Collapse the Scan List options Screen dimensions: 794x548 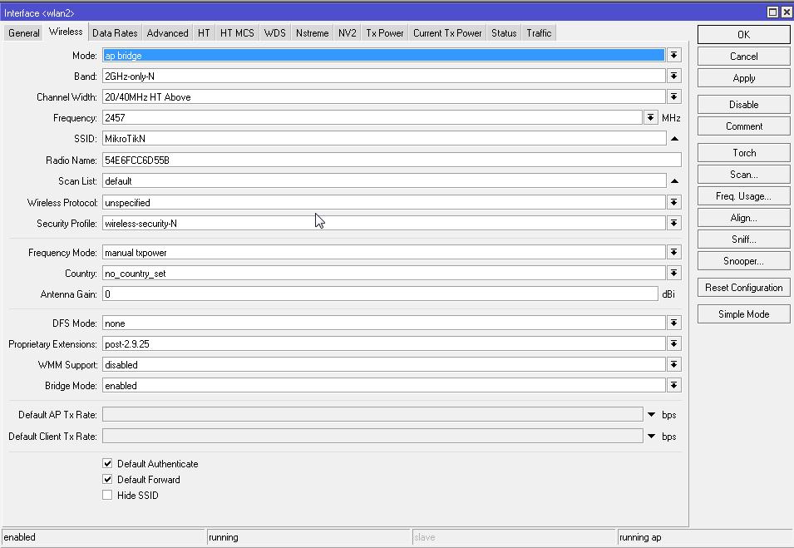coord(673,180)
